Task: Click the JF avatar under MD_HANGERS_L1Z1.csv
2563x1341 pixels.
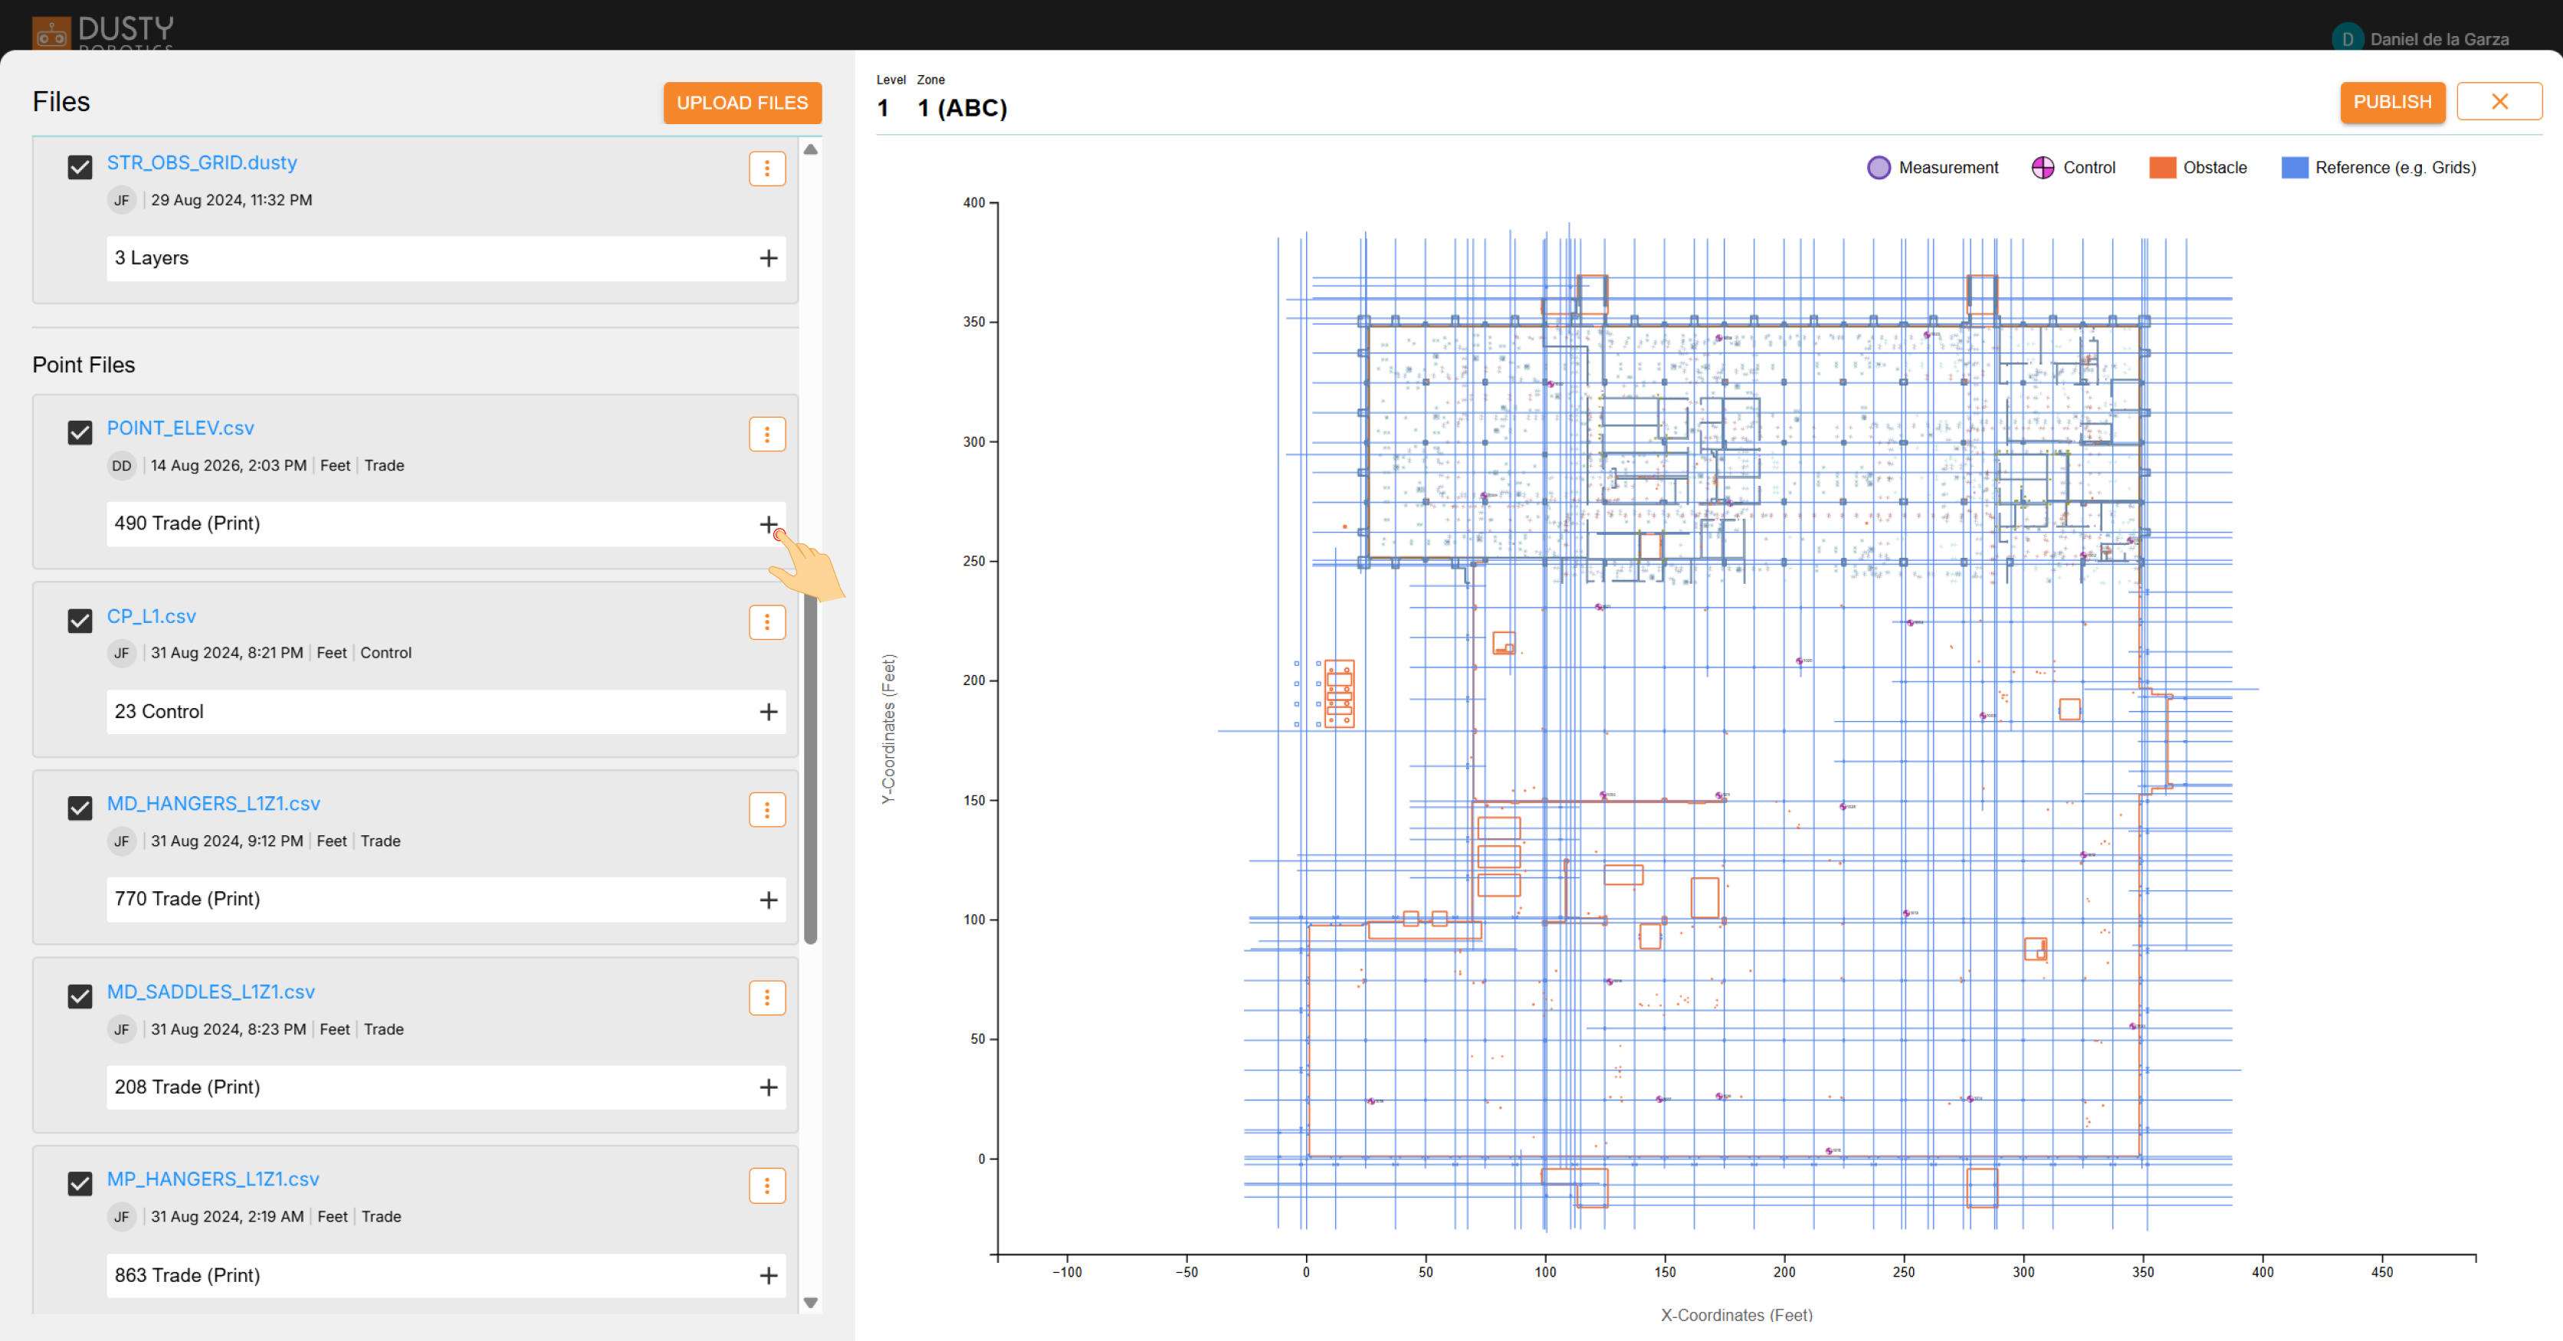Action: tap(121, 841)
